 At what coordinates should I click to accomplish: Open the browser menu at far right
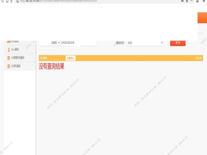[x=204, y=1]
